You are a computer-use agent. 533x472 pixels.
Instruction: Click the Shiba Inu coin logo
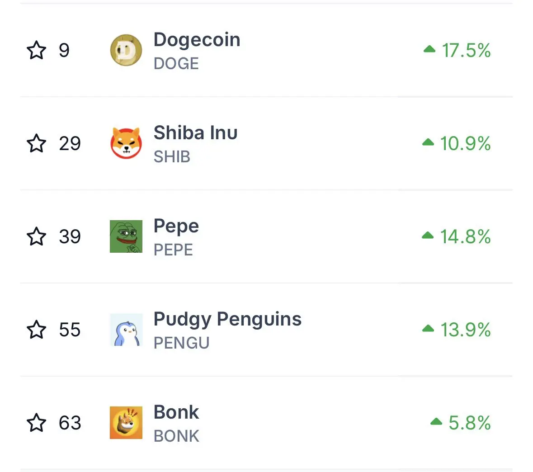[126, 143]
